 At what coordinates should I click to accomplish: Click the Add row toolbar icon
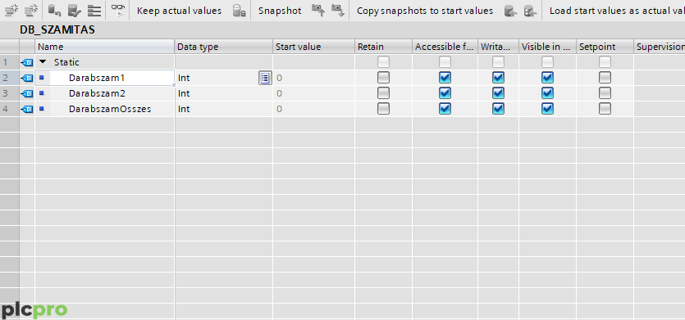(31, 10)
